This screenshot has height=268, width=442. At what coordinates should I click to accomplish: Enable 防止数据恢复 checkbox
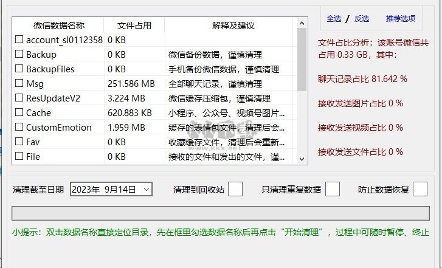(x=420, y=189)
